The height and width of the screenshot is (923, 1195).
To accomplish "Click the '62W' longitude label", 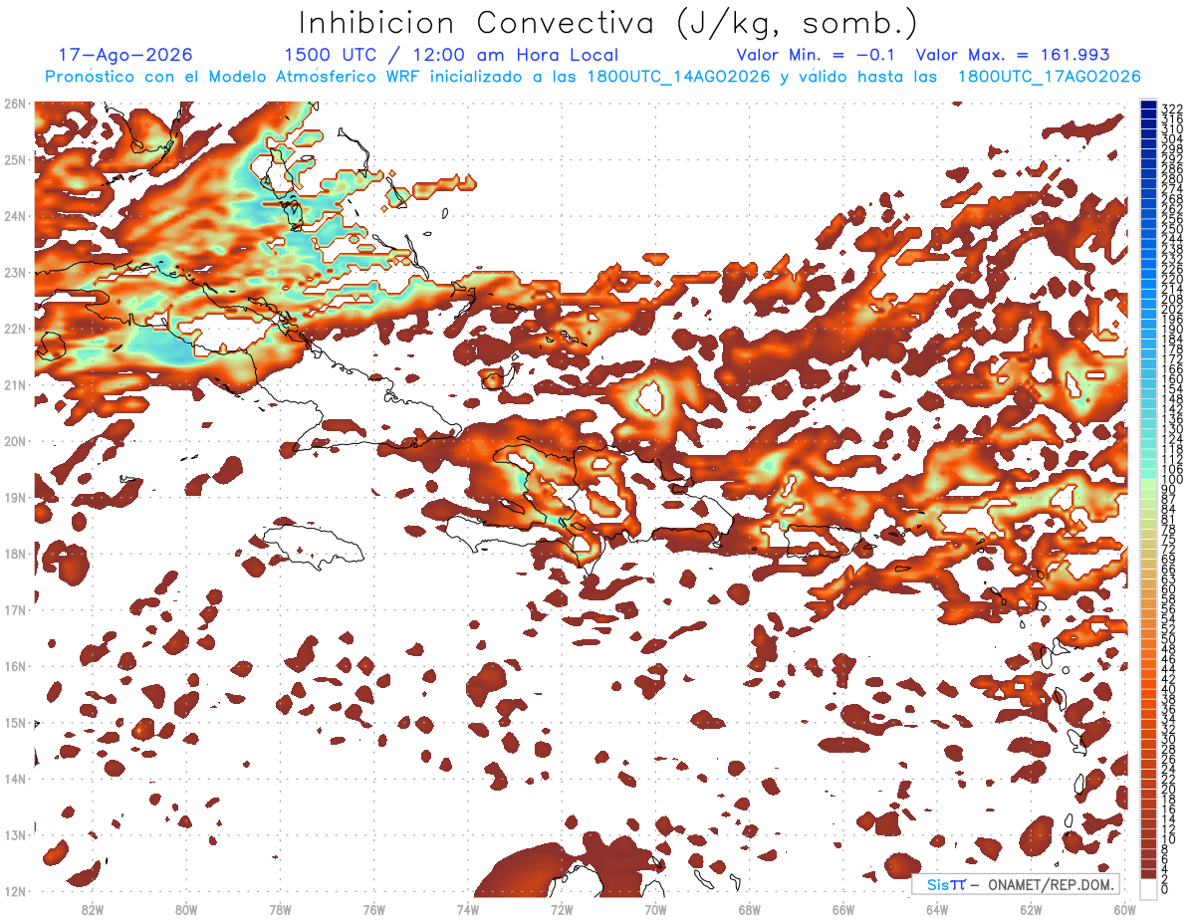I will coord(1031,909).
